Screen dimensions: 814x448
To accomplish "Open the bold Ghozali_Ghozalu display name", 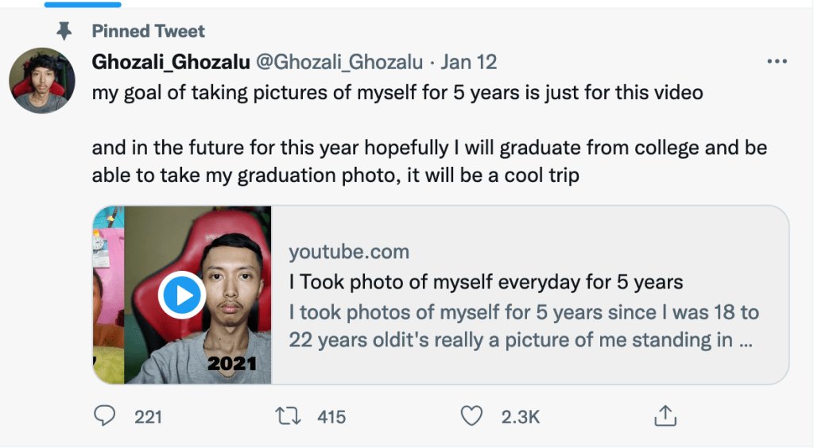I will click(x=171, y=62).
